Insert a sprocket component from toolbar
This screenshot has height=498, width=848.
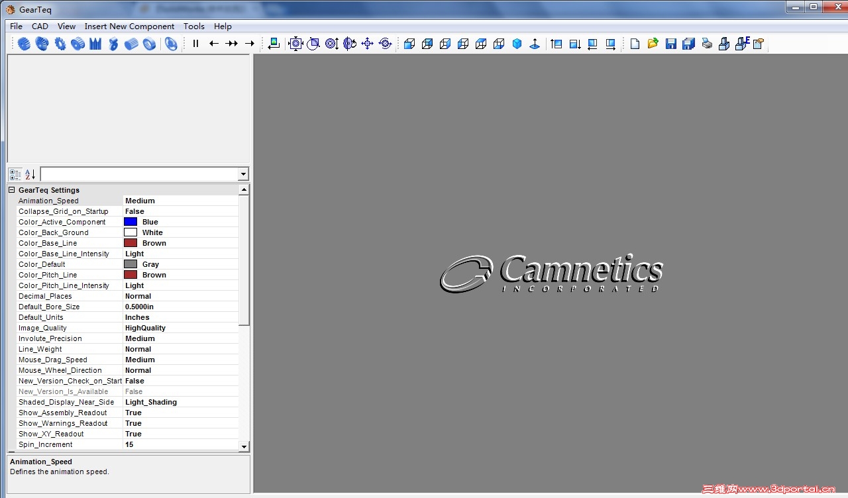(60, 44)
